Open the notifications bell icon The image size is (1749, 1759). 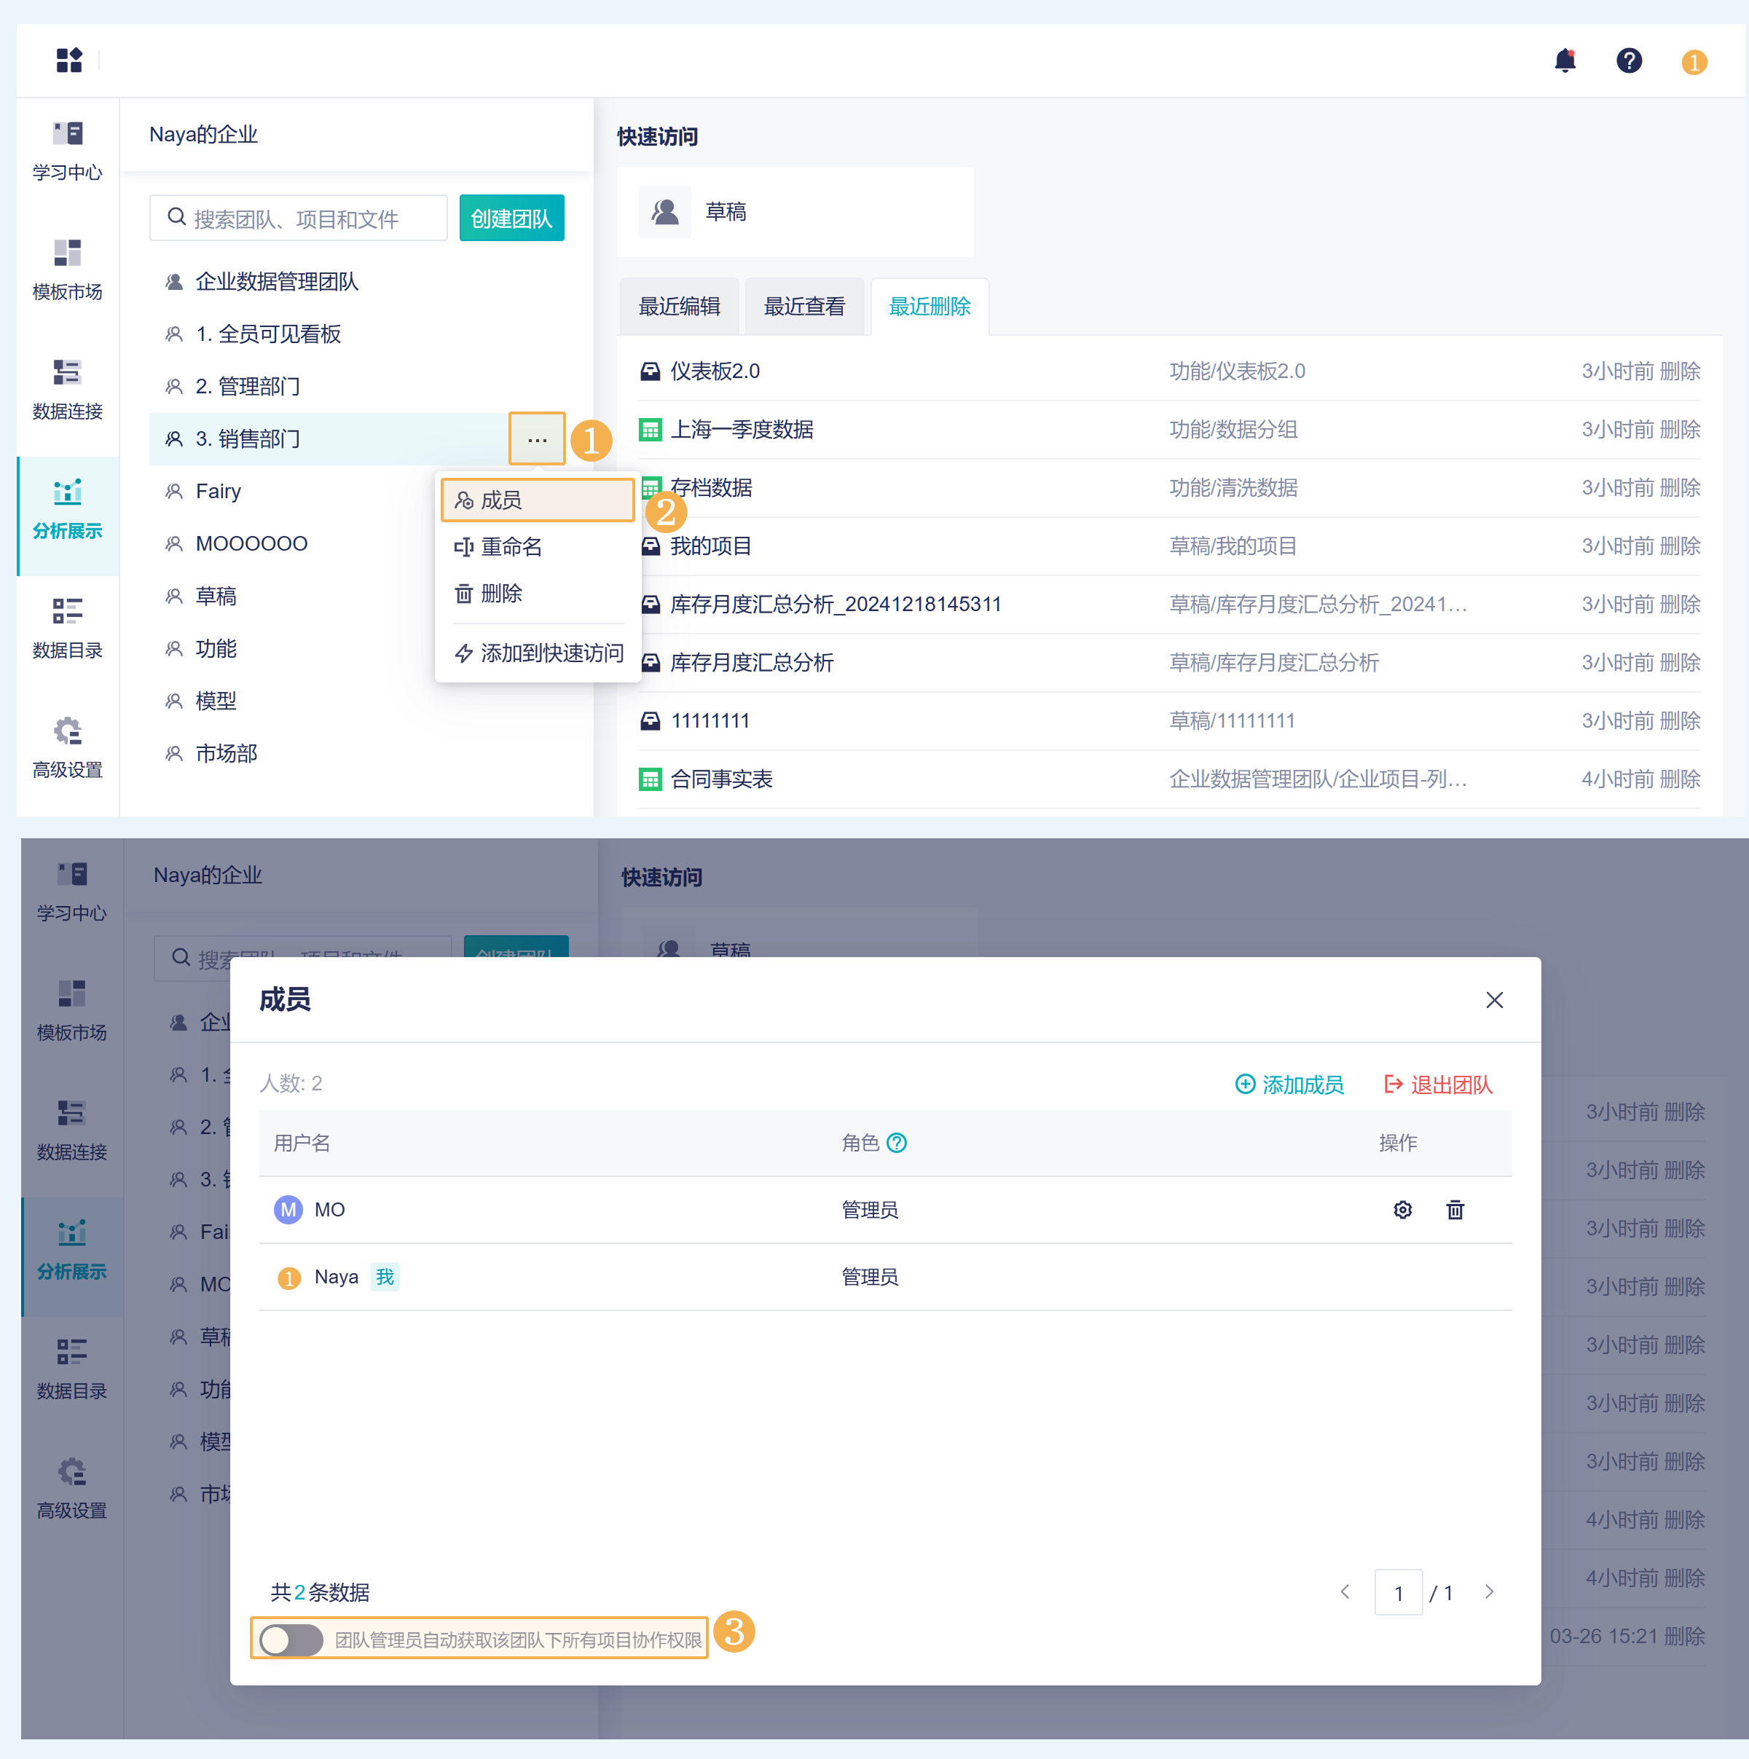pyautogui.click(x=1564, y=61)
